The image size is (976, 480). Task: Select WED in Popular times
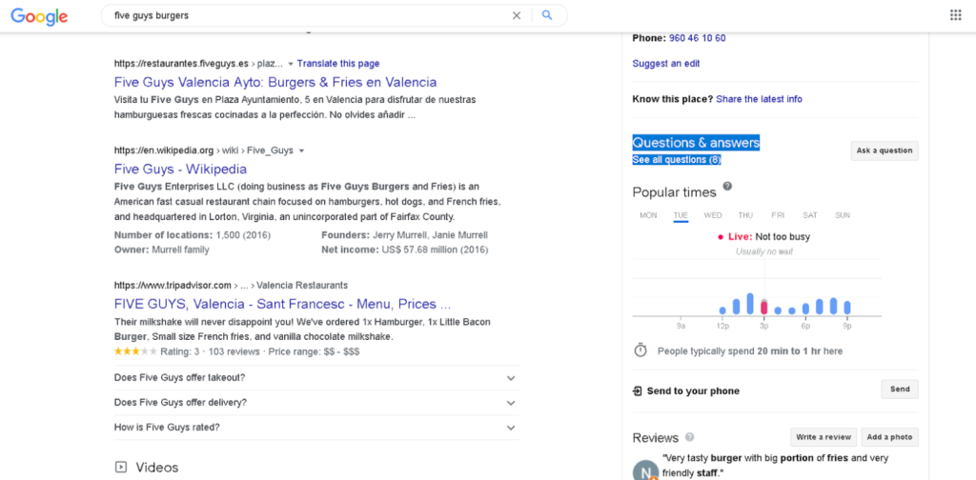tap(713, 215)
